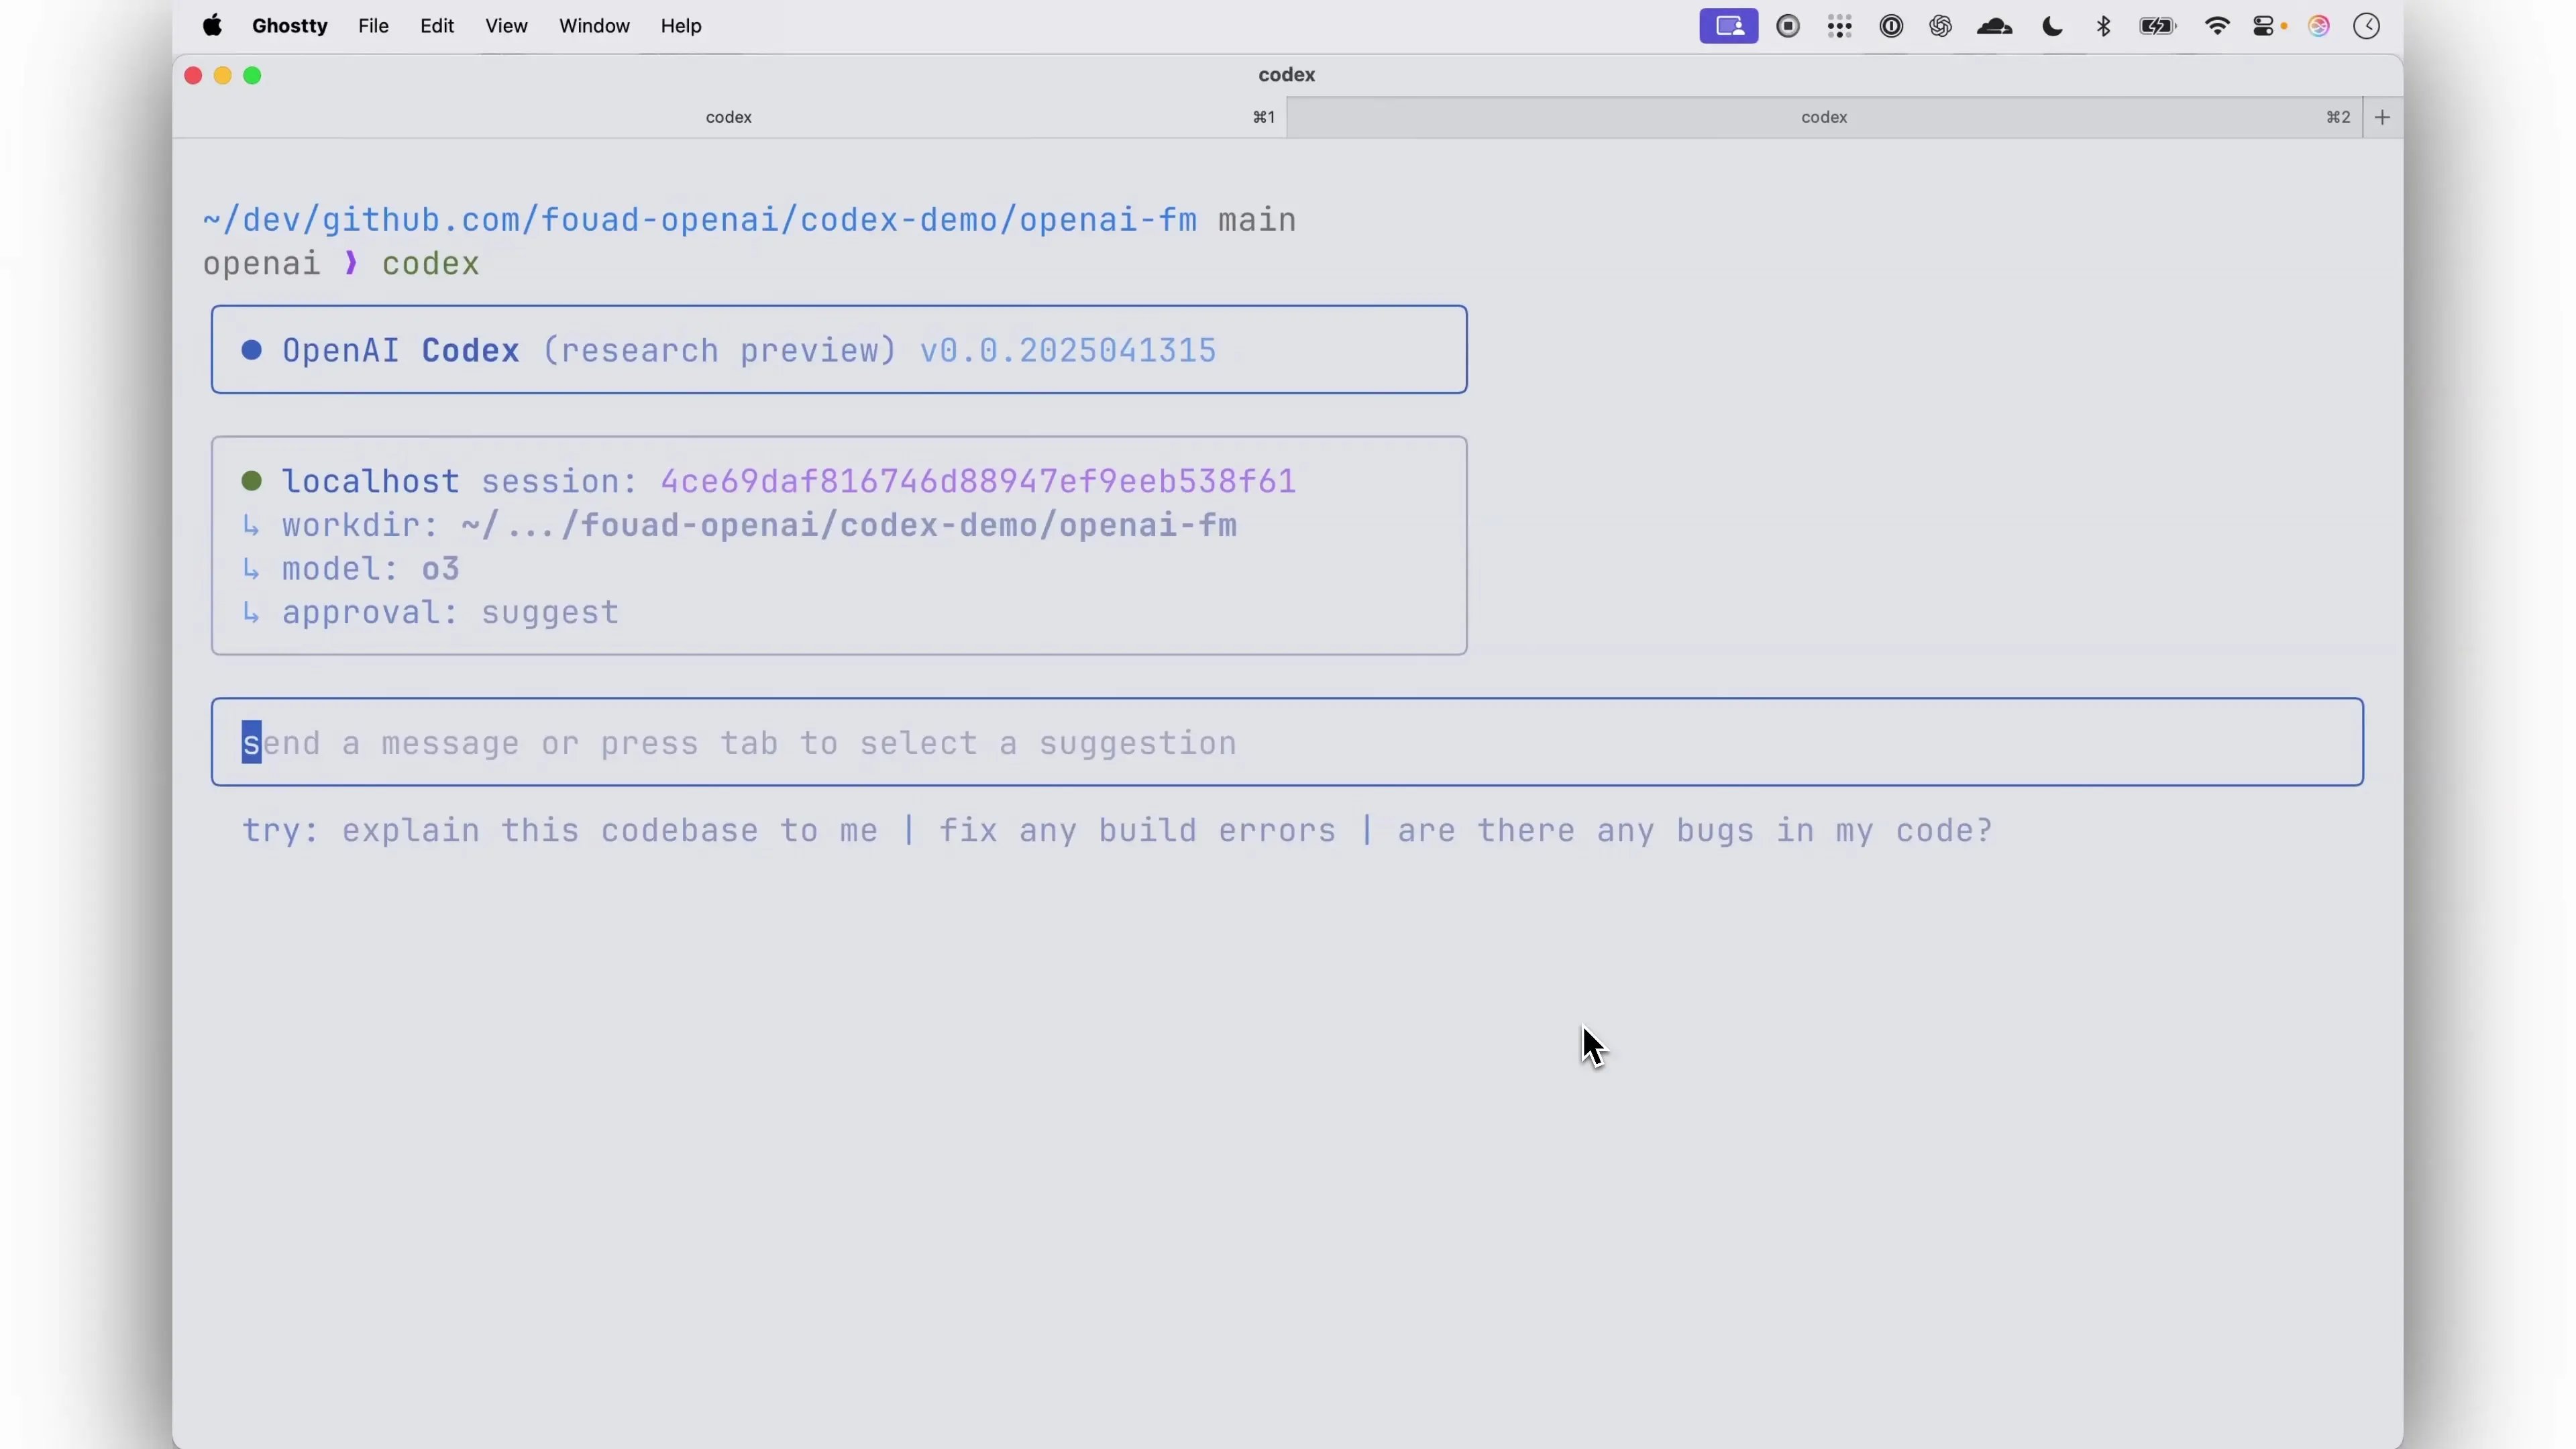Minimize the Ghostty window
Image resolution: width=2576 pixels, height=1449 pixels.
coord(223,75)
